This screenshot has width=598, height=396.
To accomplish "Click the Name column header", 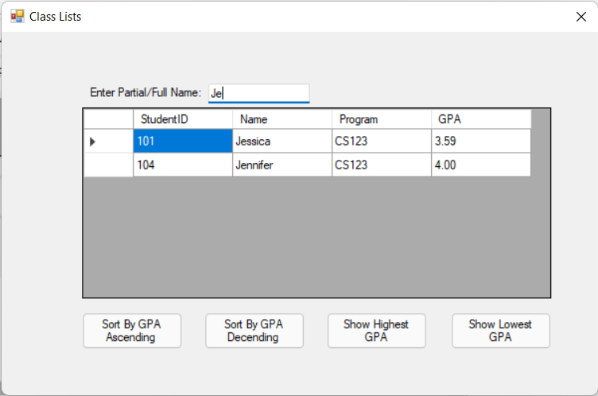I will point(282,119).
